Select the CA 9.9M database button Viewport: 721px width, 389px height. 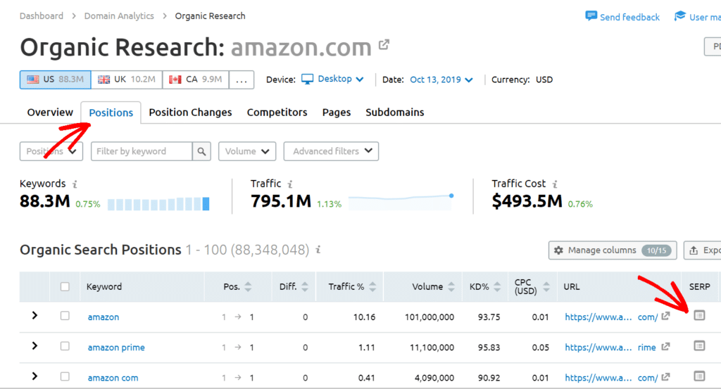pyautogui.click(x=196, y=79)
